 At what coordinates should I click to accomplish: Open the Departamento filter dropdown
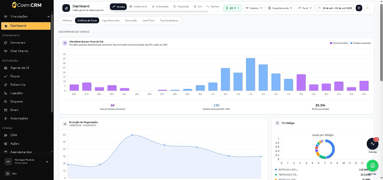pos(280,8)
